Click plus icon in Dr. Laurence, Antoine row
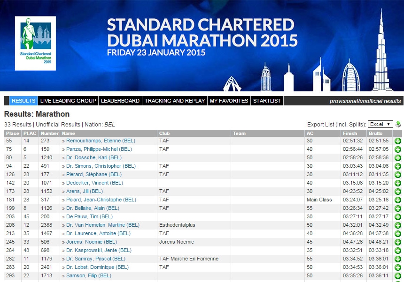Viewport: 404px width, 282px height. click(398, 234)
